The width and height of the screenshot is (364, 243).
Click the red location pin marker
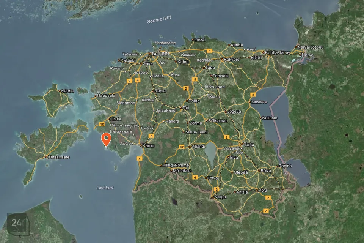pyautogui.click(x=107, y=139)
